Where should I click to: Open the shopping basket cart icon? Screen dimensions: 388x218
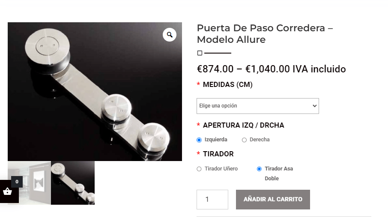click(x=7, y=191)
